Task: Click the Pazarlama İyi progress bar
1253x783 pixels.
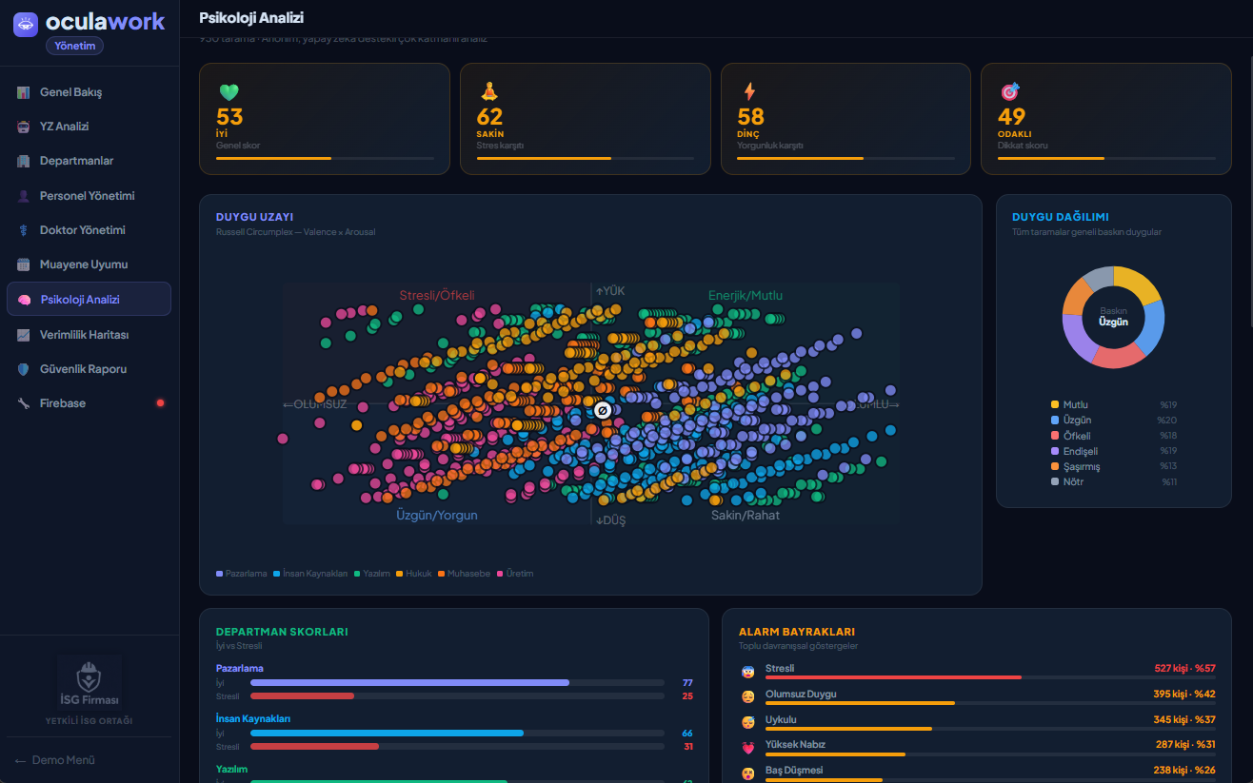Action: [457, 683]
